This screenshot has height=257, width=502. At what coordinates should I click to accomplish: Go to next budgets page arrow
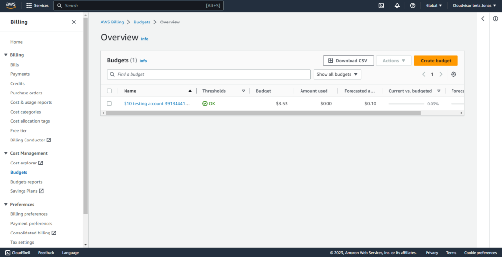pos(441,74)
